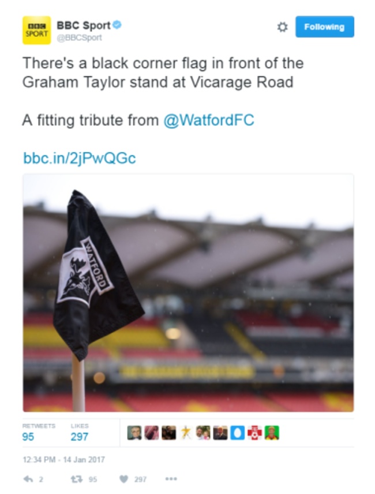Screen dimensions: 375x494
Task: View the 95 retweets count
Action: pos(28,437)
